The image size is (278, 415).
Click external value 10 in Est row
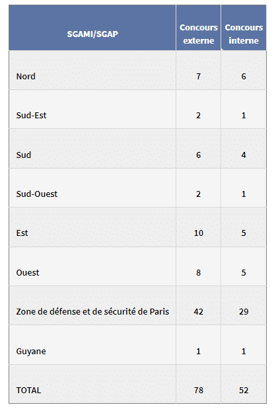(x=198, y=233)
